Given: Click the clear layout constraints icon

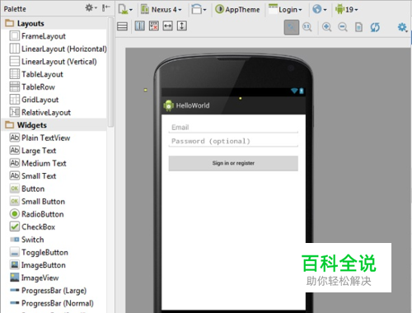Looking at the screenshot, I should pos(154,26).
